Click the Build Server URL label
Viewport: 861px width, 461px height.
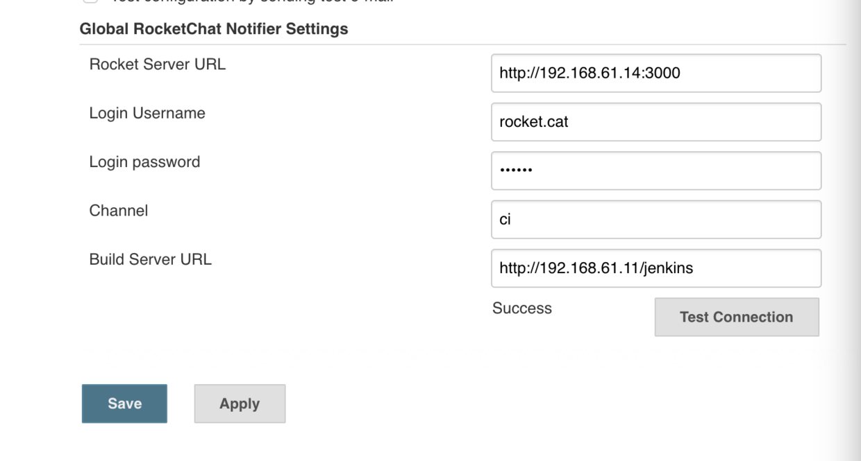pos(151,259)
